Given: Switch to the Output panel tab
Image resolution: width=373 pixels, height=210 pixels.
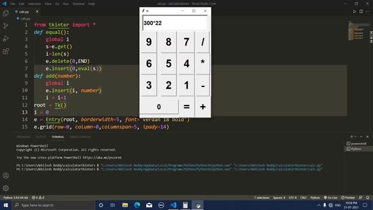Looking at the screenshot, I should coord(41,137).
